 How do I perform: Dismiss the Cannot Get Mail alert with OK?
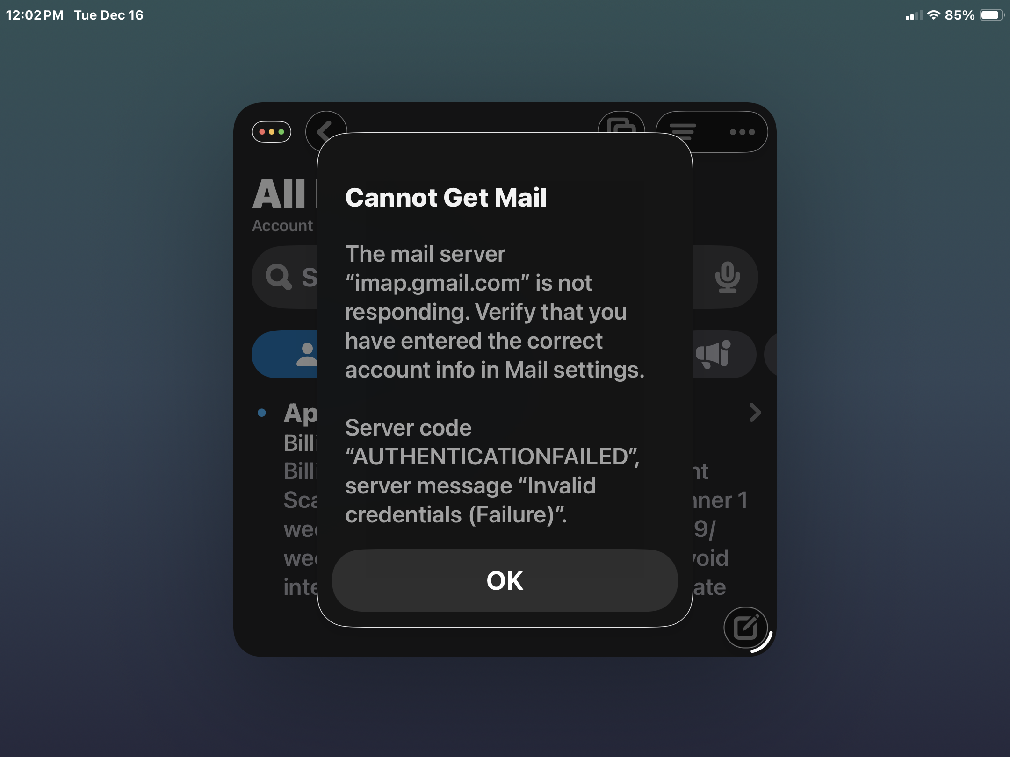505,580
